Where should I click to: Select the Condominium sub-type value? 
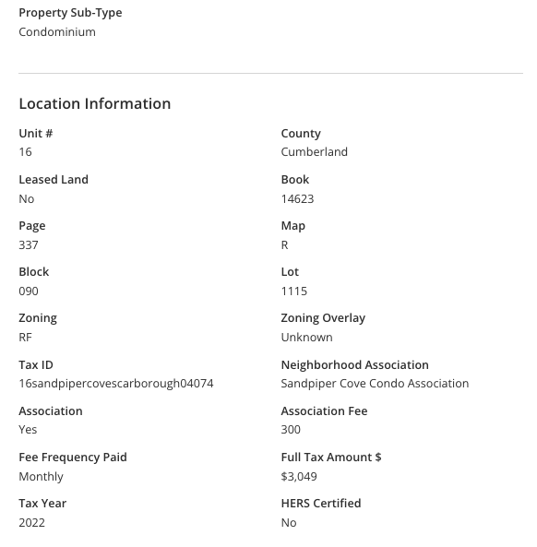(57, 31)
